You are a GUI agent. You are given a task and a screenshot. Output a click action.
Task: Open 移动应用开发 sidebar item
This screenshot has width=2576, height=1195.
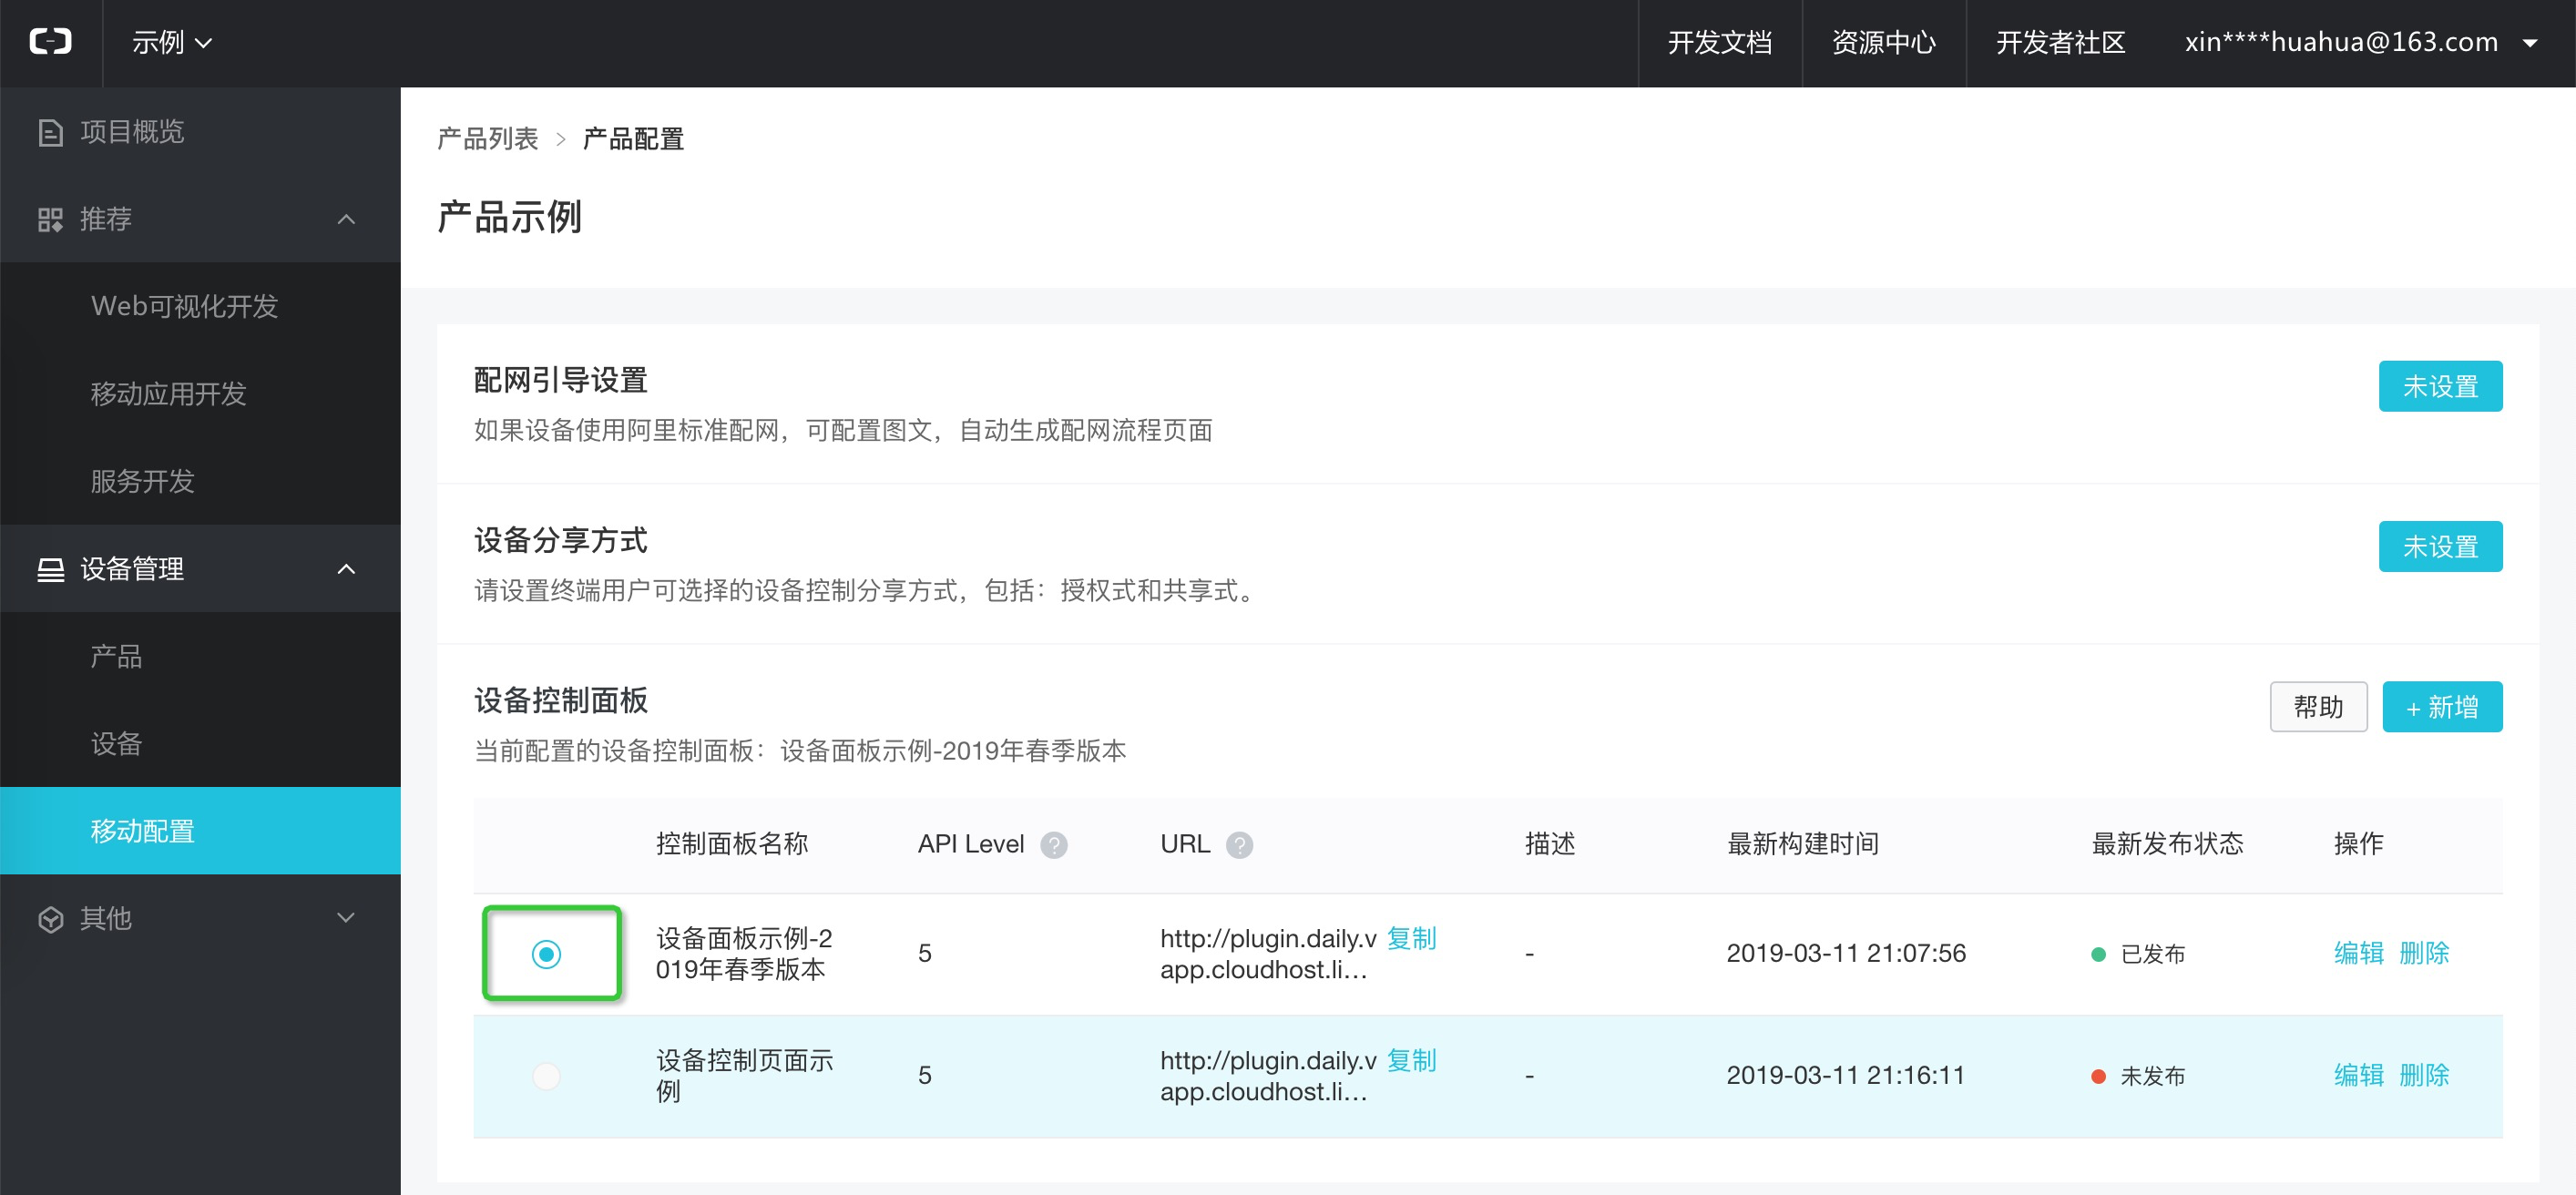[x=200, y=394]
